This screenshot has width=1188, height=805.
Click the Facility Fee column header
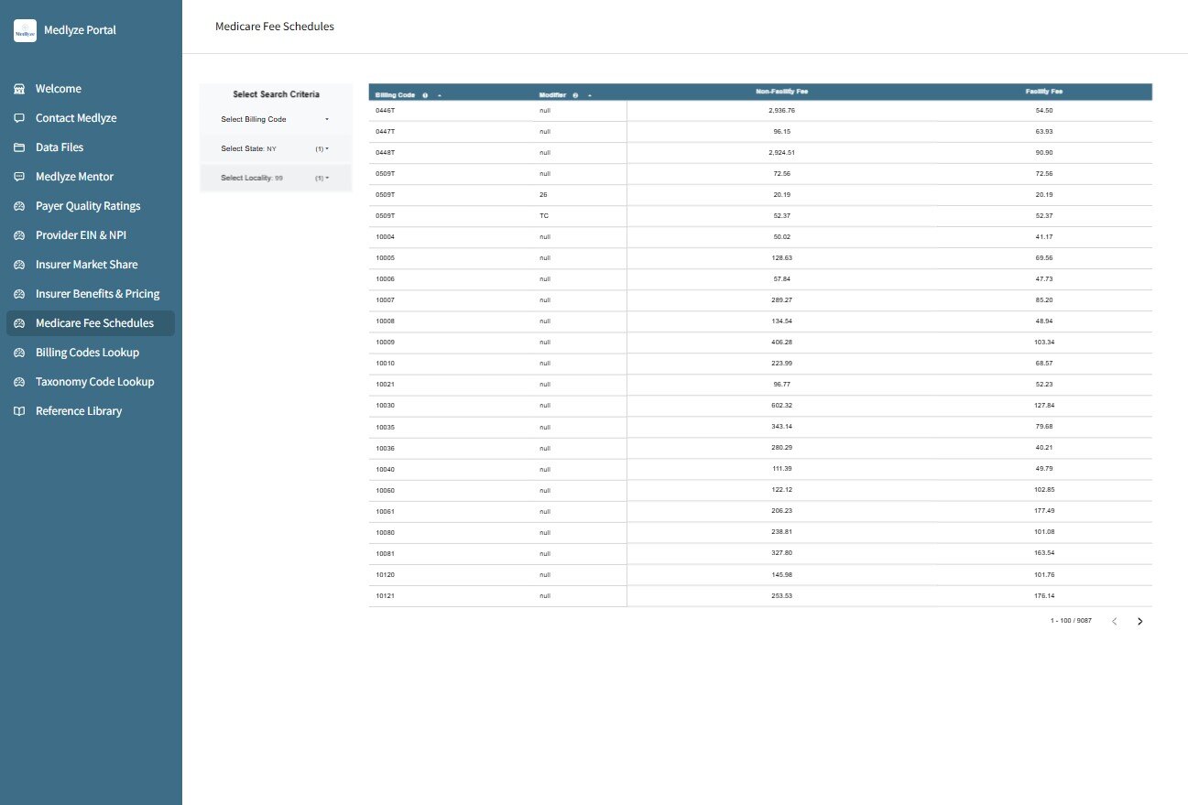pos(1044,92)
